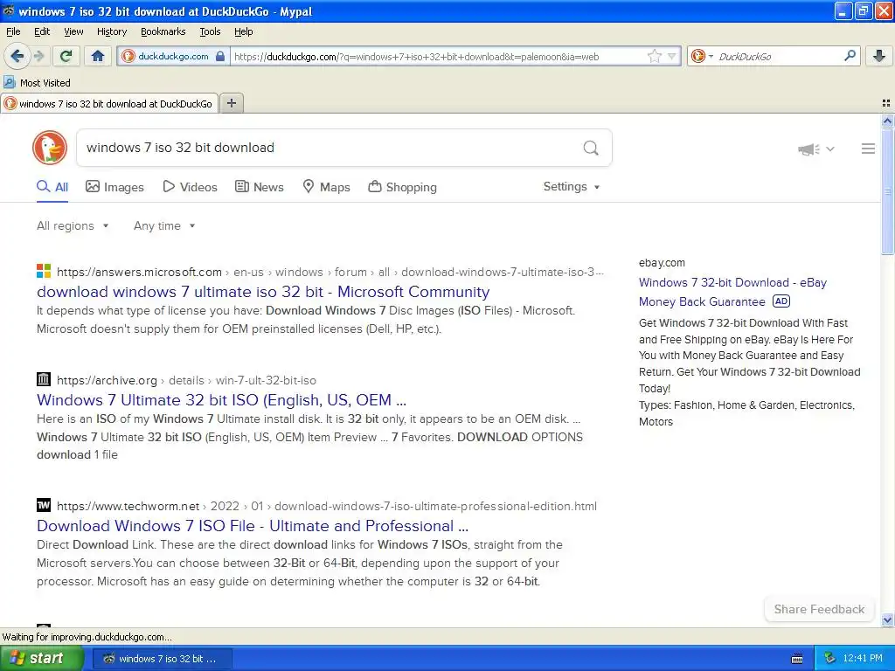
Task: Bookmark this page with the star icon
Action: (x=654, y=56)
